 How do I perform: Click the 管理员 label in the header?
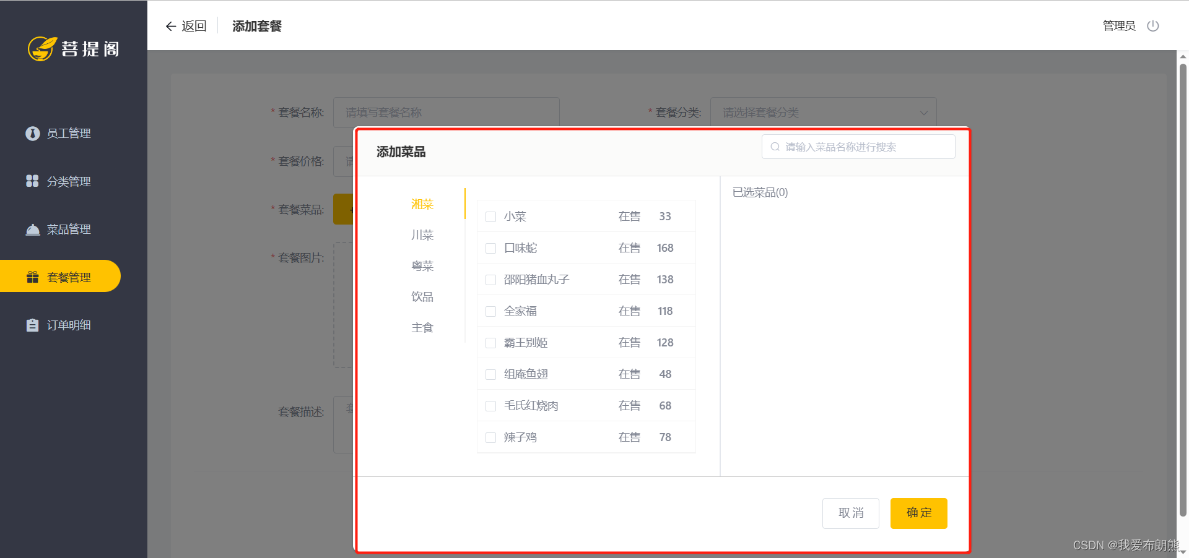point(1119,25)
